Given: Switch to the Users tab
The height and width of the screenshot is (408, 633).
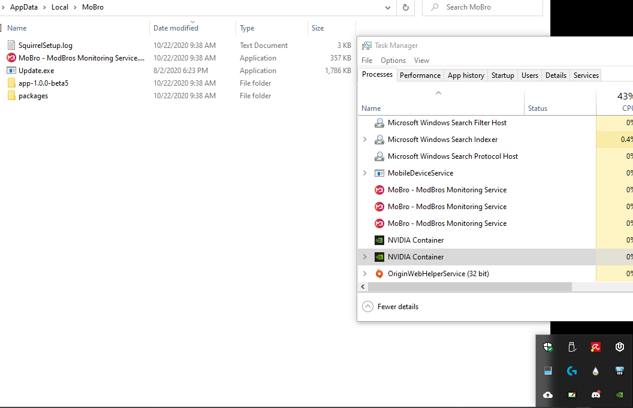Looking at the screenshot, I should 530,75.
